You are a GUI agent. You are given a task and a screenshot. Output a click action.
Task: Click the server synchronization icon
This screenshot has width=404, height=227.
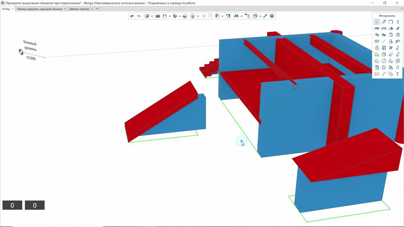click(x=193, y=16)
